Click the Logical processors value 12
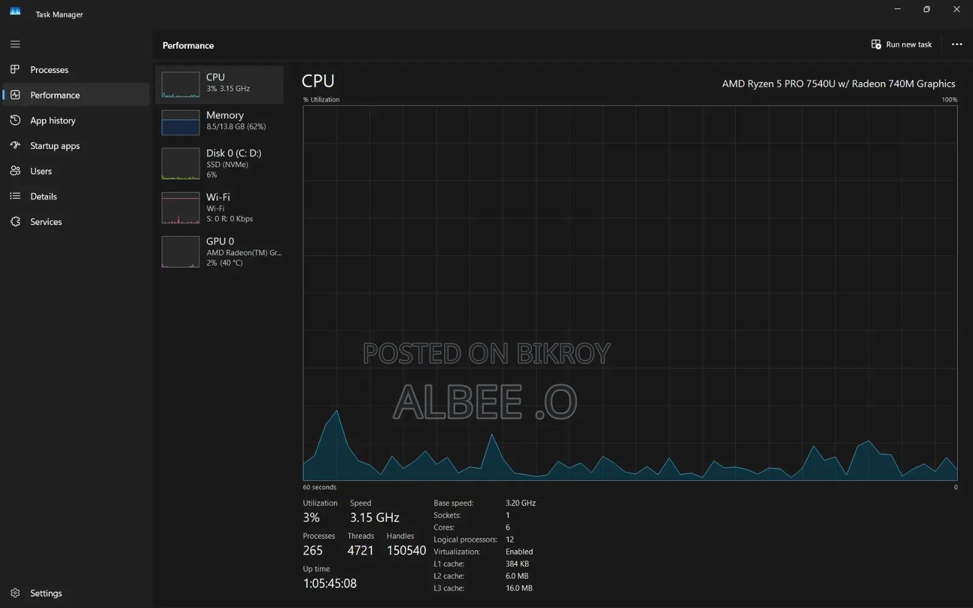 (x=510, y=539)
